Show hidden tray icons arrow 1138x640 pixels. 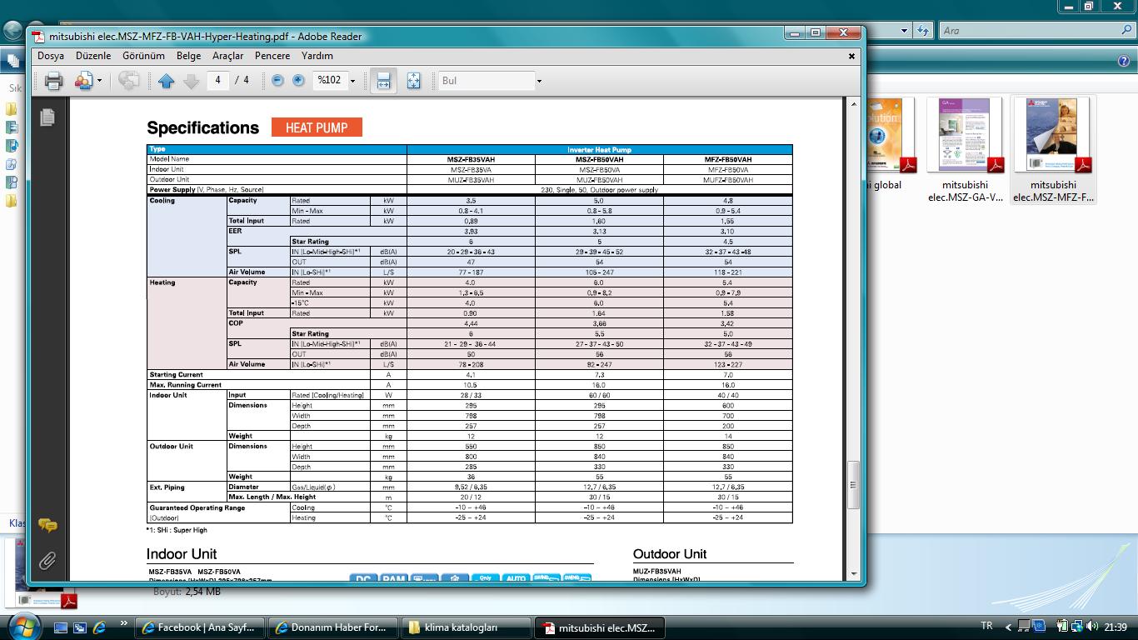[x=1008, y=627]
